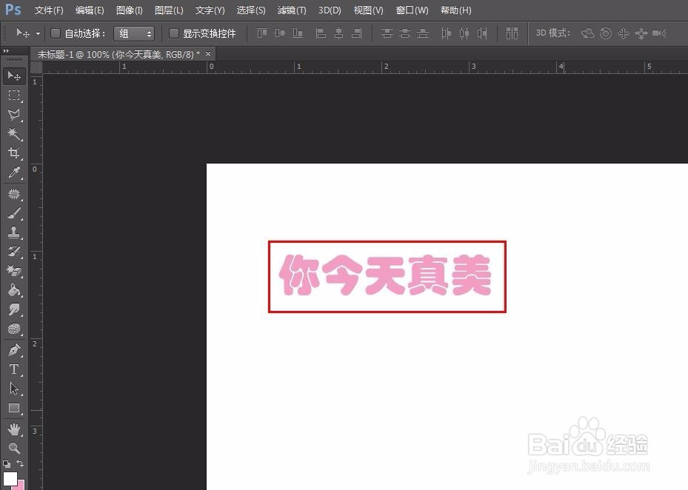Click 3D slide mode icon

[x=641, y=33]
